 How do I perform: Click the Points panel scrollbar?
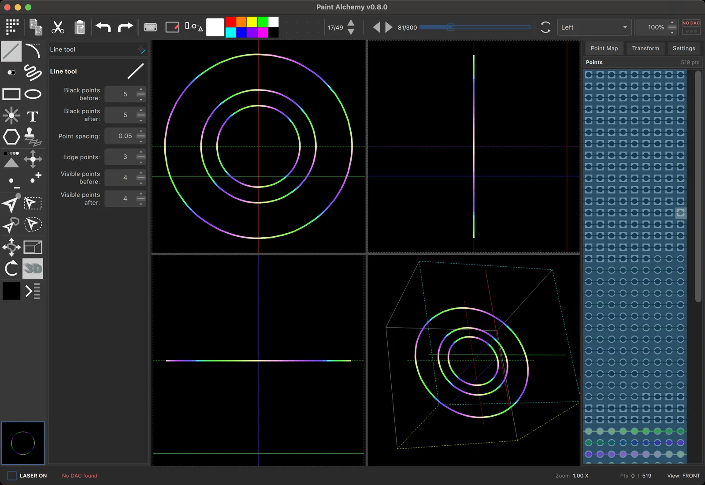point(698,187)
